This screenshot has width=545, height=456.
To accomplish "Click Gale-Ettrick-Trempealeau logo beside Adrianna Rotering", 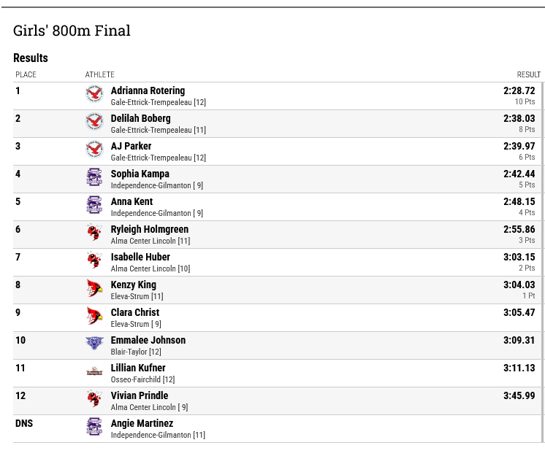I will (x=94, y=93).
